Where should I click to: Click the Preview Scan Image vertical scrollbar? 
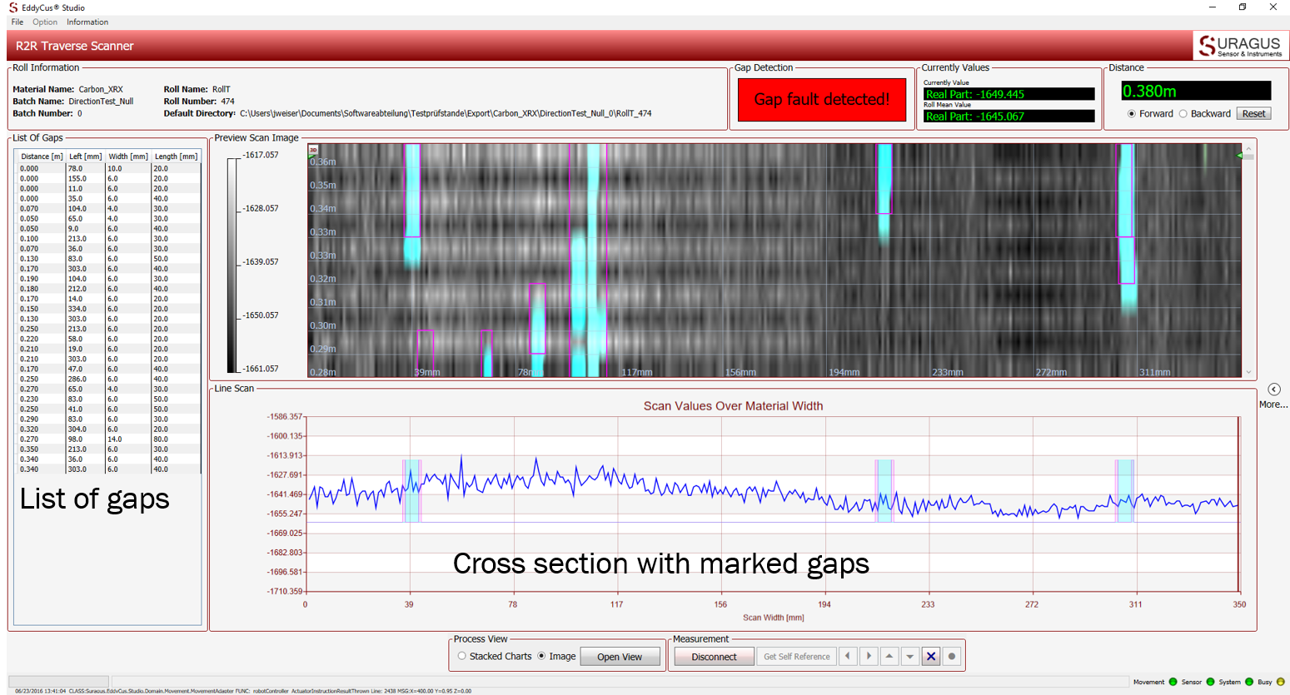point(1248,260)
